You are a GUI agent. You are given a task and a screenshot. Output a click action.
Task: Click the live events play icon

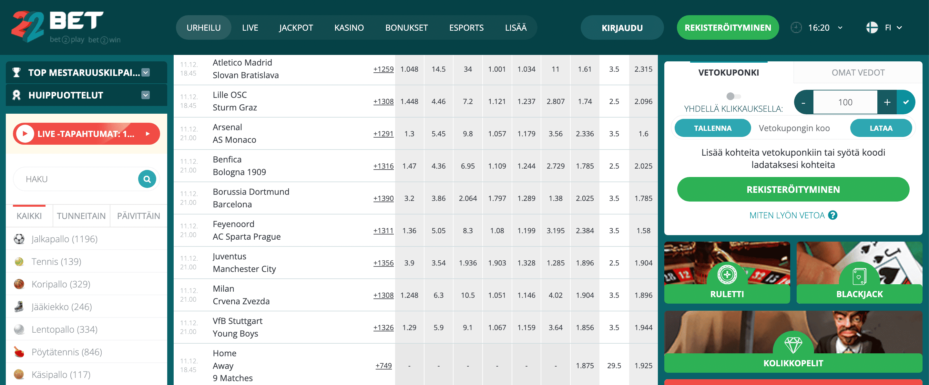pos(25,134)
